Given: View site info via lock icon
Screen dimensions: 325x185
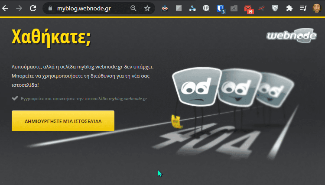Looking at the screenshot, I should tap(50, 8).
